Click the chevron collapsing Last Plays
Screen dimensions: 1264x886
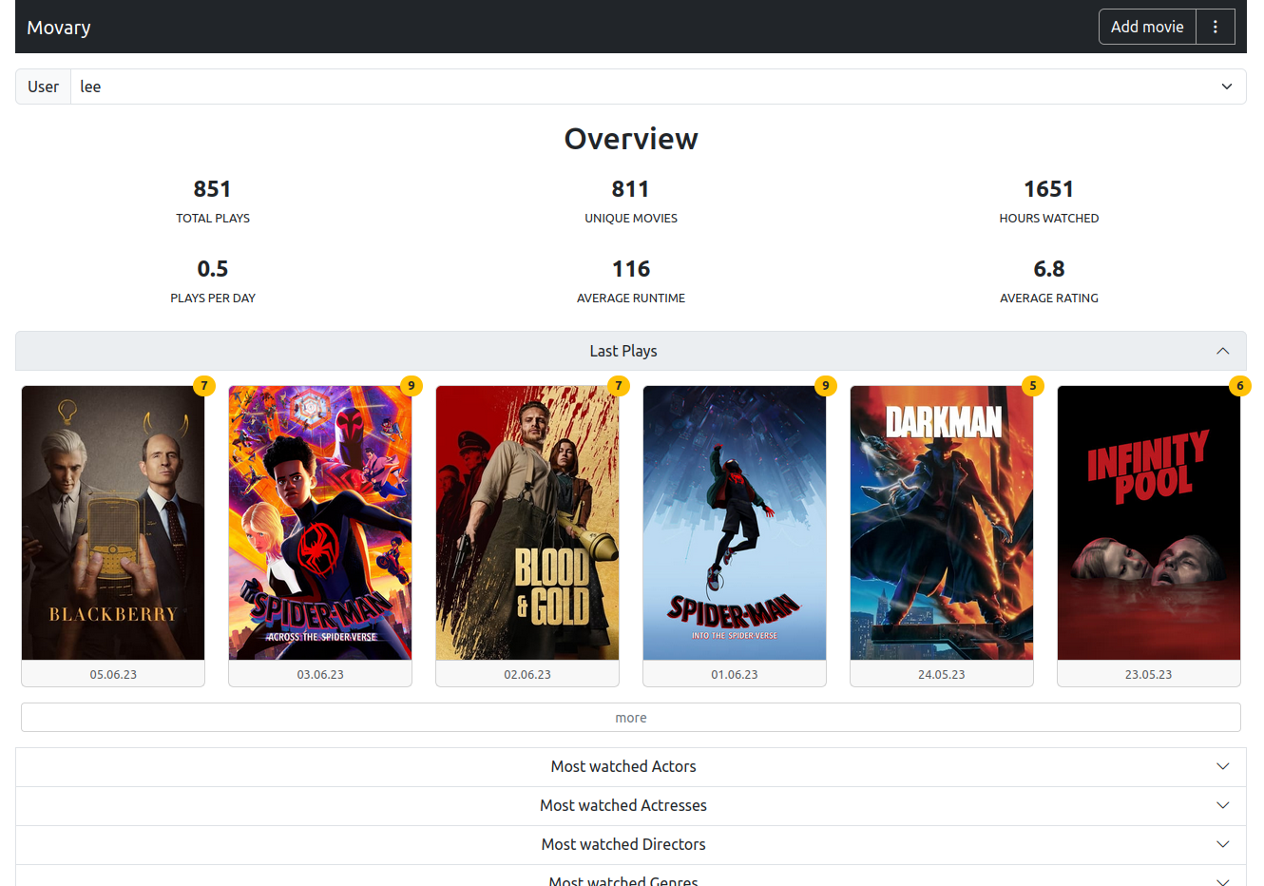(x=1223, y=351)
